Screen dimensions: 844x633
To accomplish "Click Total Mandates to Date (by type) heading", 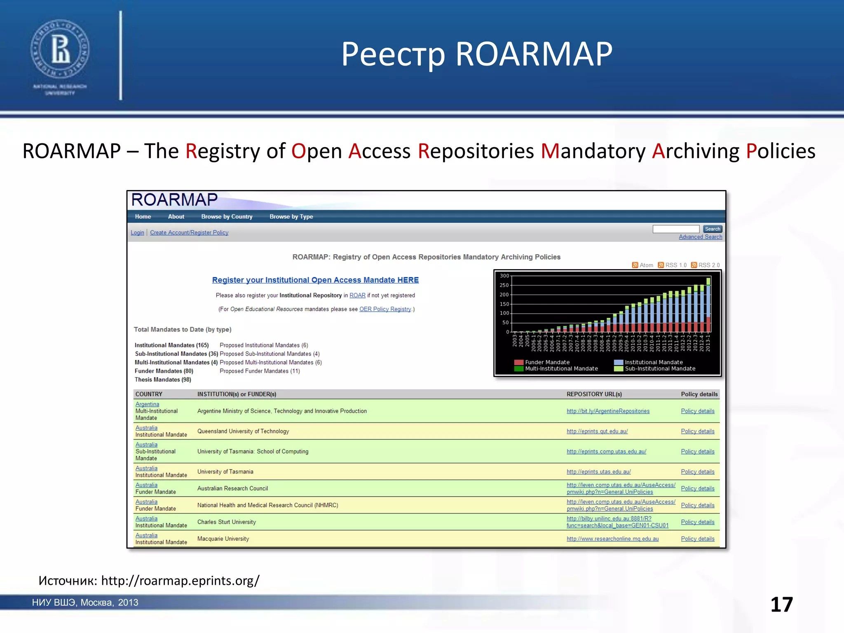I will (x=183, y=330).
